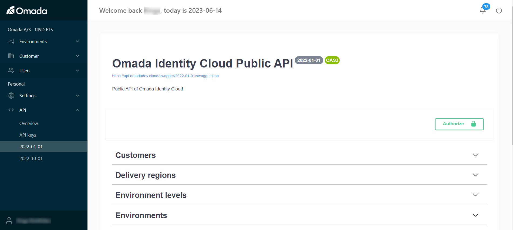The image size is (513, 230).
Task: Expand the Customer sidebar menu chevron
Action: pyautogui.click(x=77, y=56)
